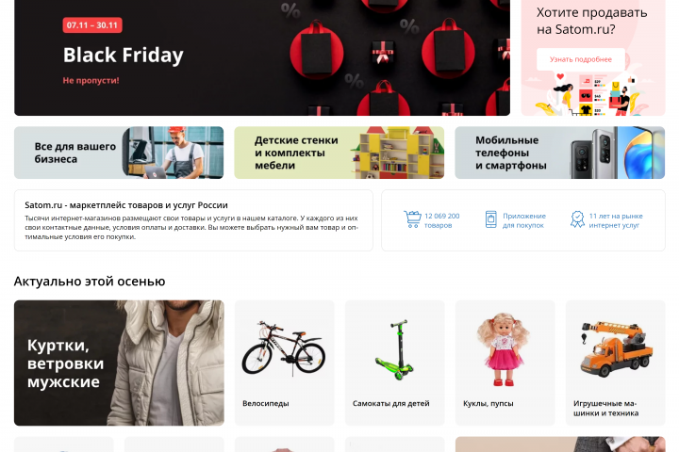Open the doll image for Куклы, пупсы
The width and height of the screenshot is (679, 452).
pyautogui.click(x=504, y=349)
